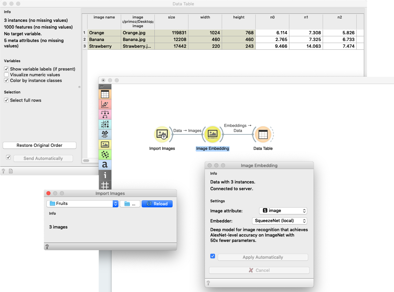This screenshot has height=292, width=394.
Task: Select the Import Images widget on the canvas
Action: pyautogui.click(x=162, y=134)
